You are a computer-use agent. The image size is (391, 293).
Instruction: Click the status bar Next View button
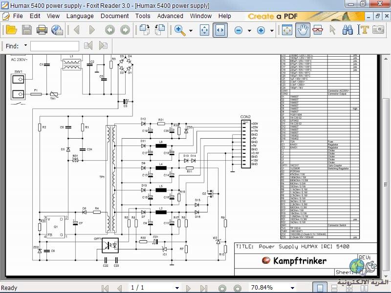[x=237, y=288]
